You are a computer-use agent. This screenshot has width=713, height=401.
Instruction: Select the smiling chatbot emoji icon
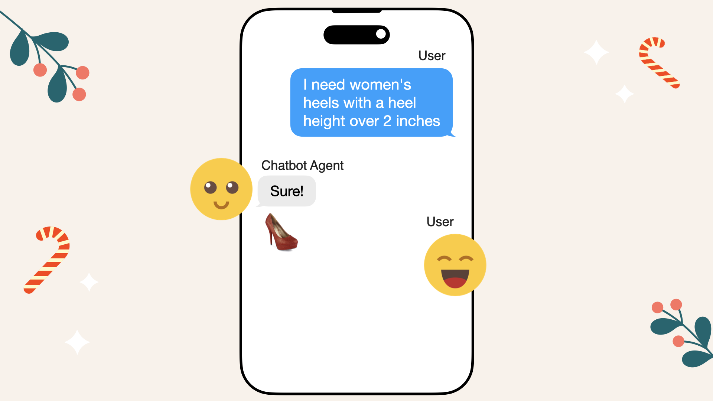[221, 189]
